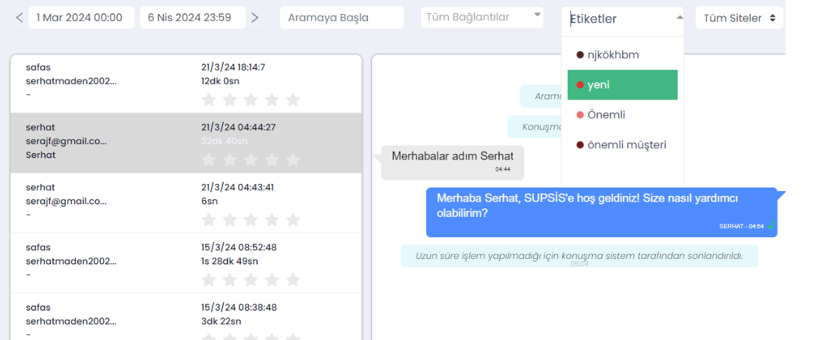Image resolution: width=815 pixels, height=340 pixels.
Task: Click fifth star of 04:43:41 conversation
Action: coord(293,220)
